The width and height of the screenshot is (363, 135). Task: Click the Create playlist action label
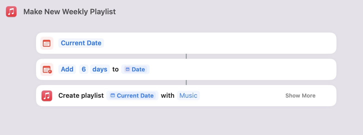tap(81, 95)
